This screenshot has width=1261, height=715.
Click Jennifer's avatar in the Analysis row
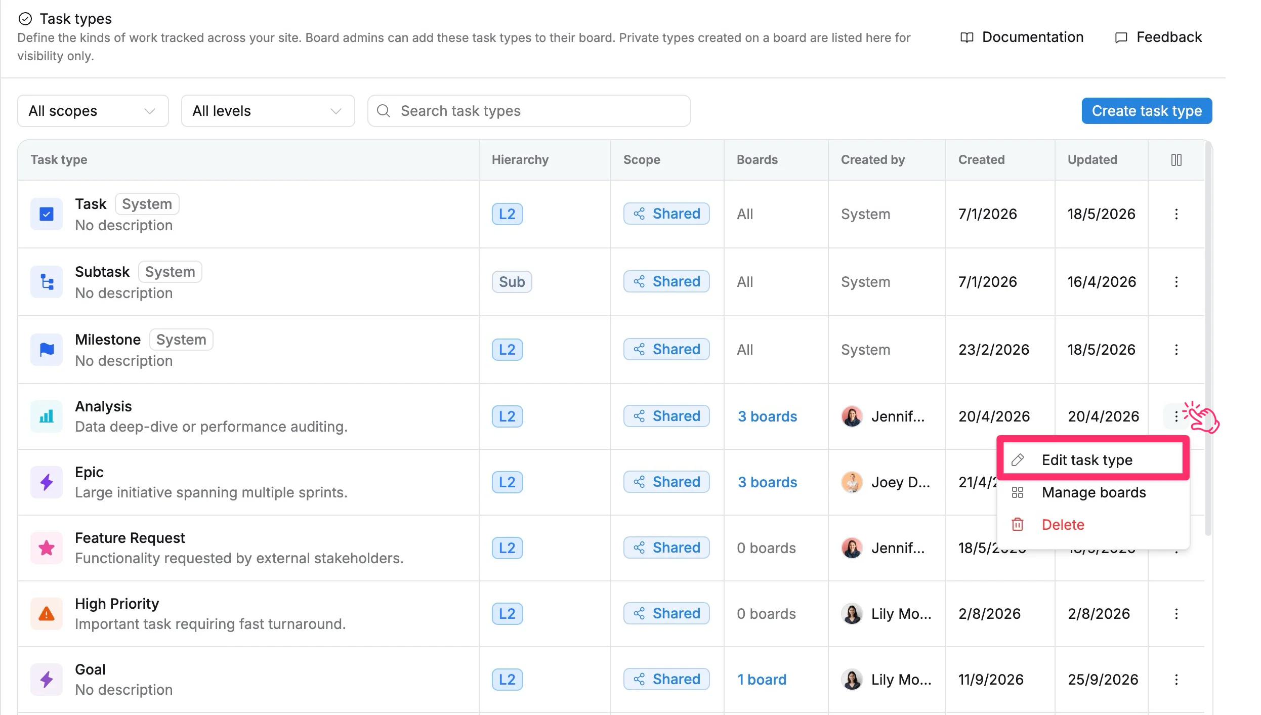[852, 416]
